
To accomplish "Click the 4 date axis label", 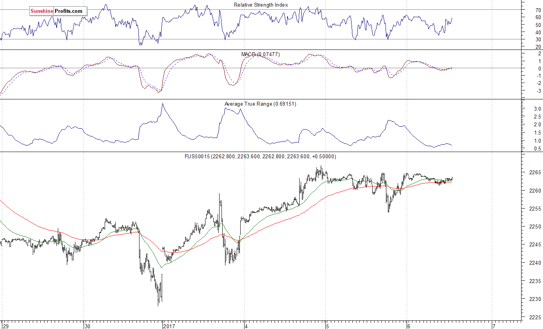I will 246,326.
